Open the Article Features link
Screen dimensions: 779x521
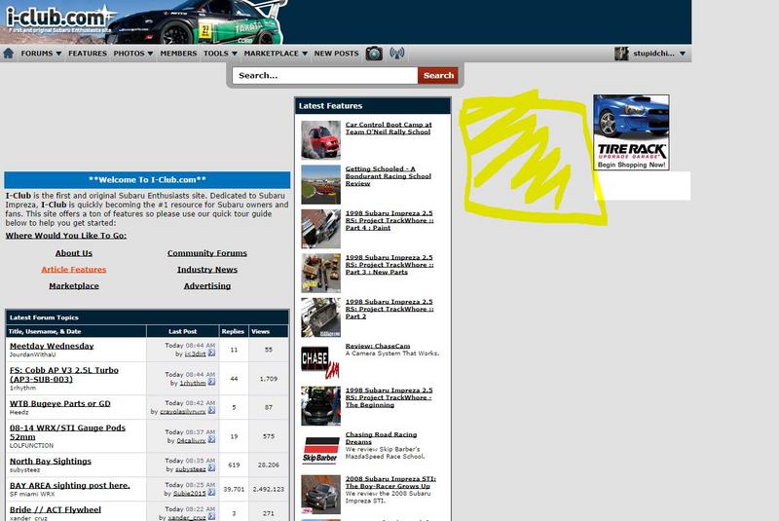coord(74,270)
